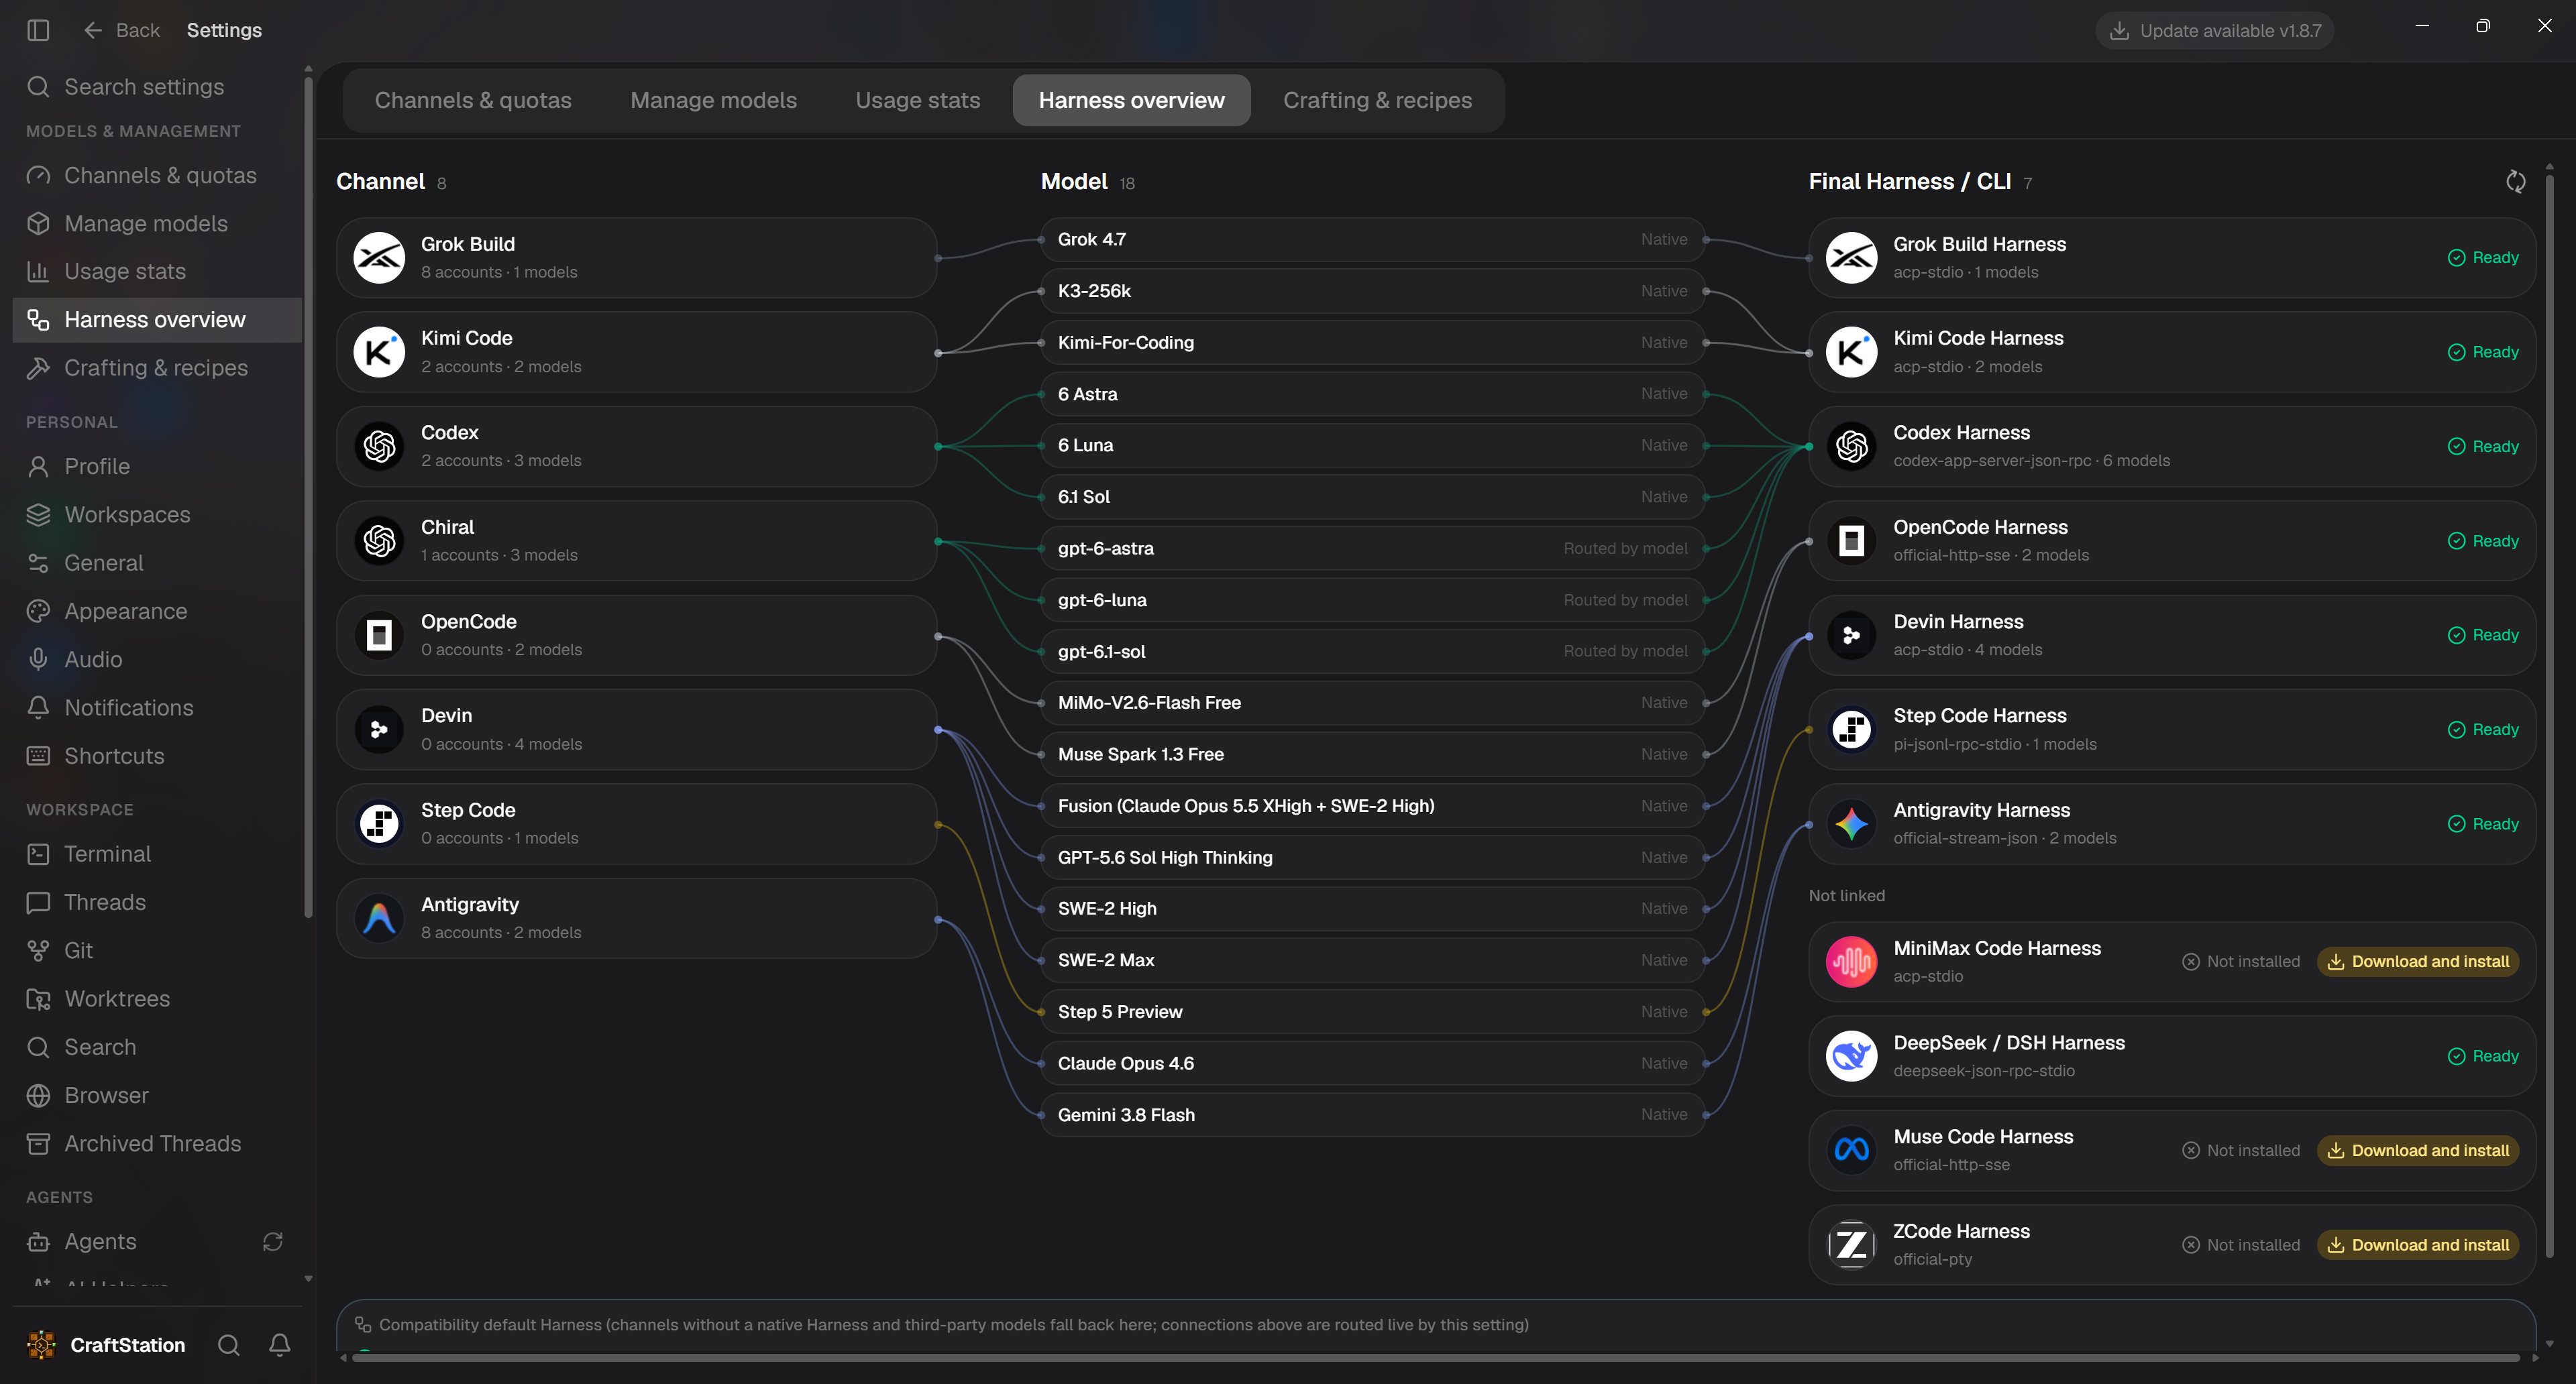The image size is (2576, 1384).
Task: Refresh agents with the Agents reload icon
Action: (x=273, y=1241)
